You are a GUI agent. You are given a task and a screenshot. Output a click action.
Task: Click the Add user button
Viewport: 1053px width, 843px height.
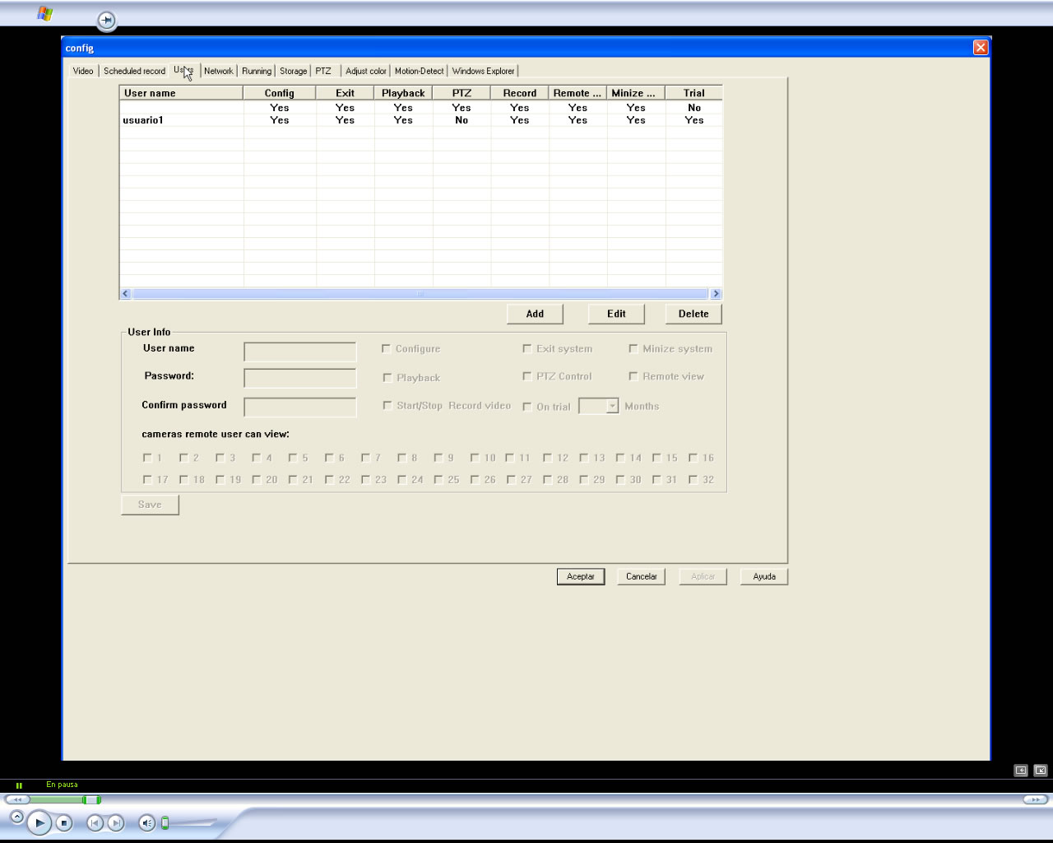pyautogui.click(x=535, y=314)
